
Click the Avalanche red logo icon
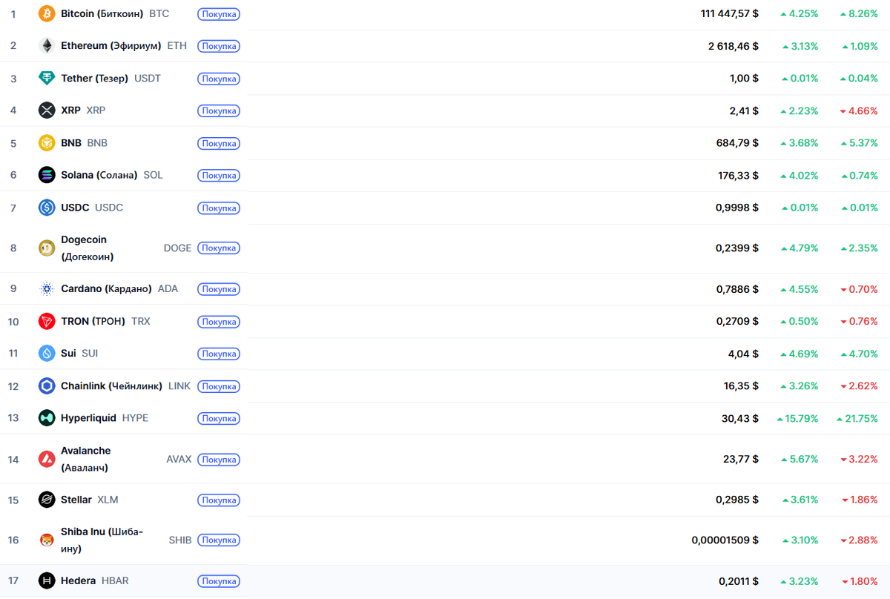(47, 459)
